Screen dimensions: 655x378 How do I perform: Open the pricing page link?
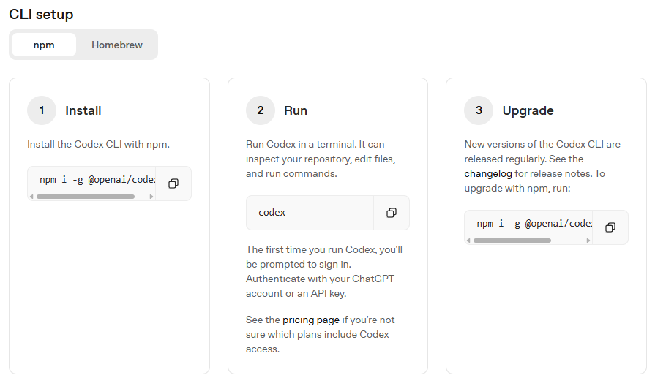311,320
